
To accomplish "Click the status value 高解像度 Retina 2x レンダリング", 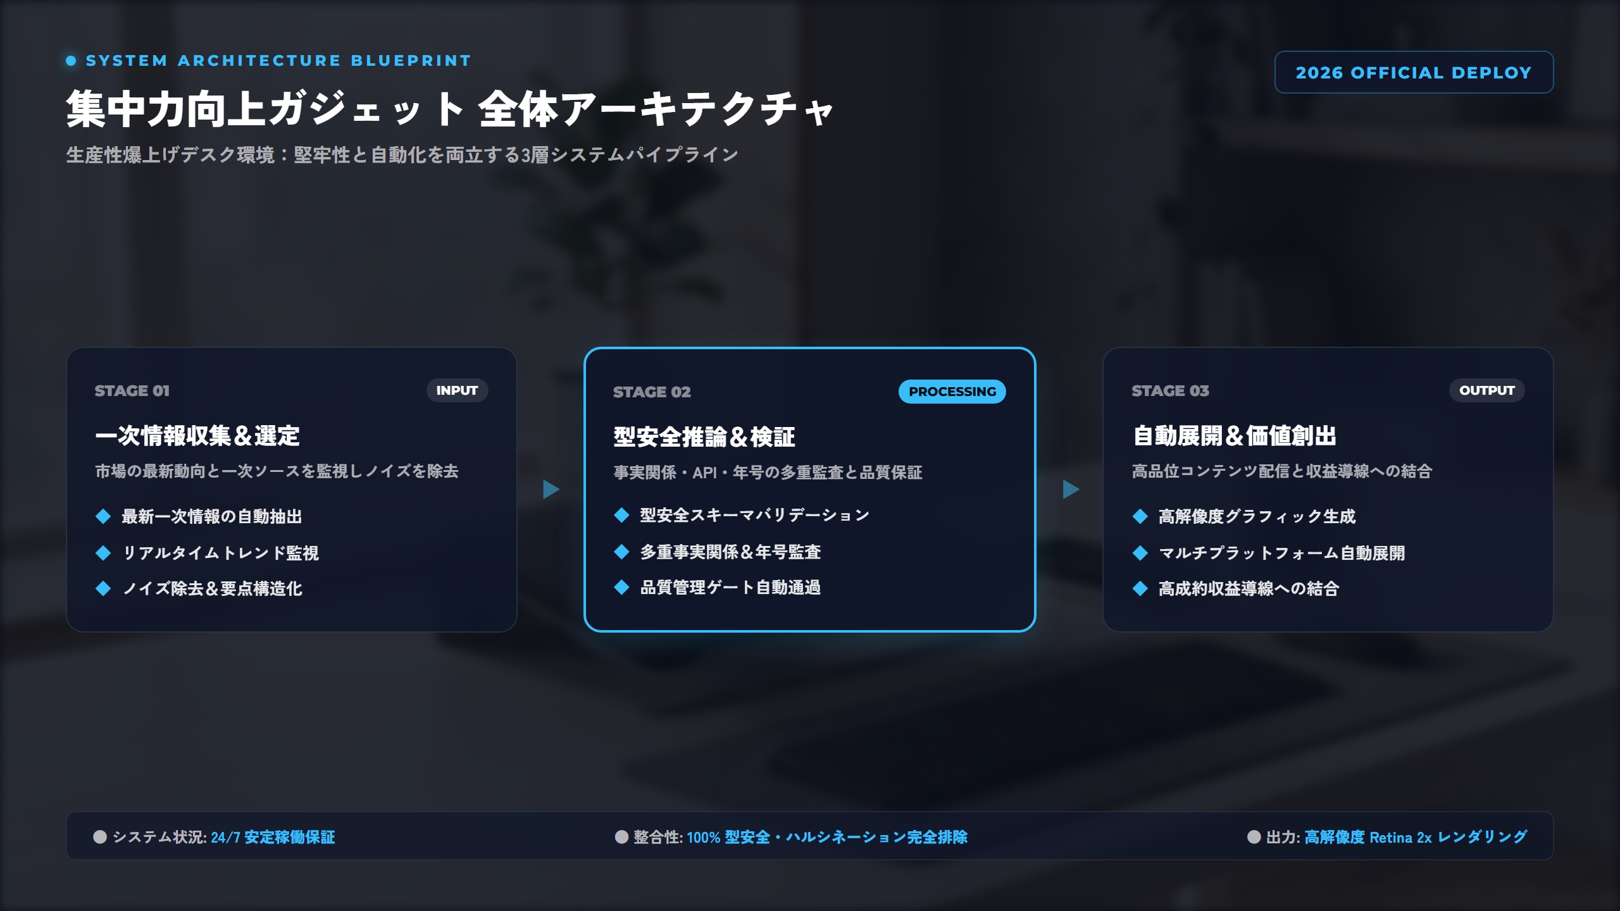I will click(x=1416, y=837).
